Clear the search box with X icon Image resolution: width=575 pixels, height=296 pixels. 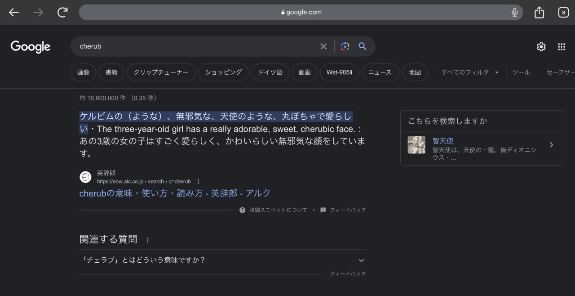point(323,46)
